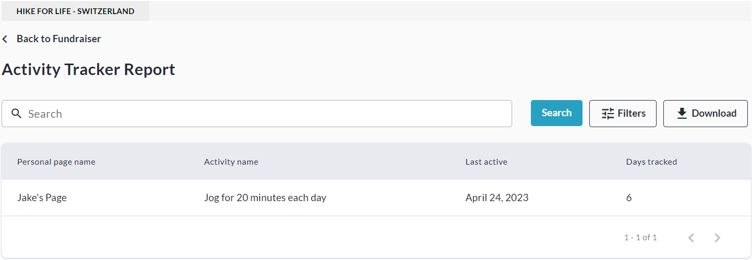Go to next page arrow

pos(717,238)
